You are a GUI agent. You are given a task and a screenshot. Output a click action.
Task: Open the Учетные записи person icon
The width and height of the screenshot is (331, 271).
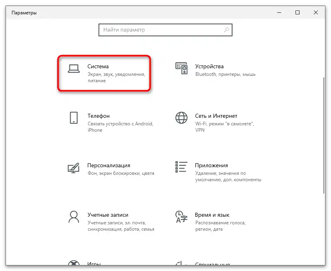click(74, 216)
